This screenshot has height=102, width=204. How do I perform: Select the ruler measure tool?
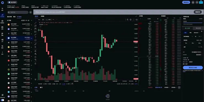point(35,44)
